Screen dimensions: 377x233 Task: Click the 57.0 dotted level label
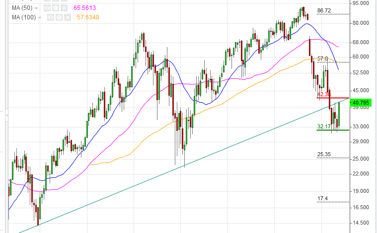pyautogui.click(x=322, y=58)
